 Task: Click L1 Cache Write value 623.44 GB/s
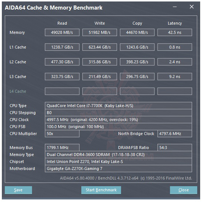click(x=100, y=47)
